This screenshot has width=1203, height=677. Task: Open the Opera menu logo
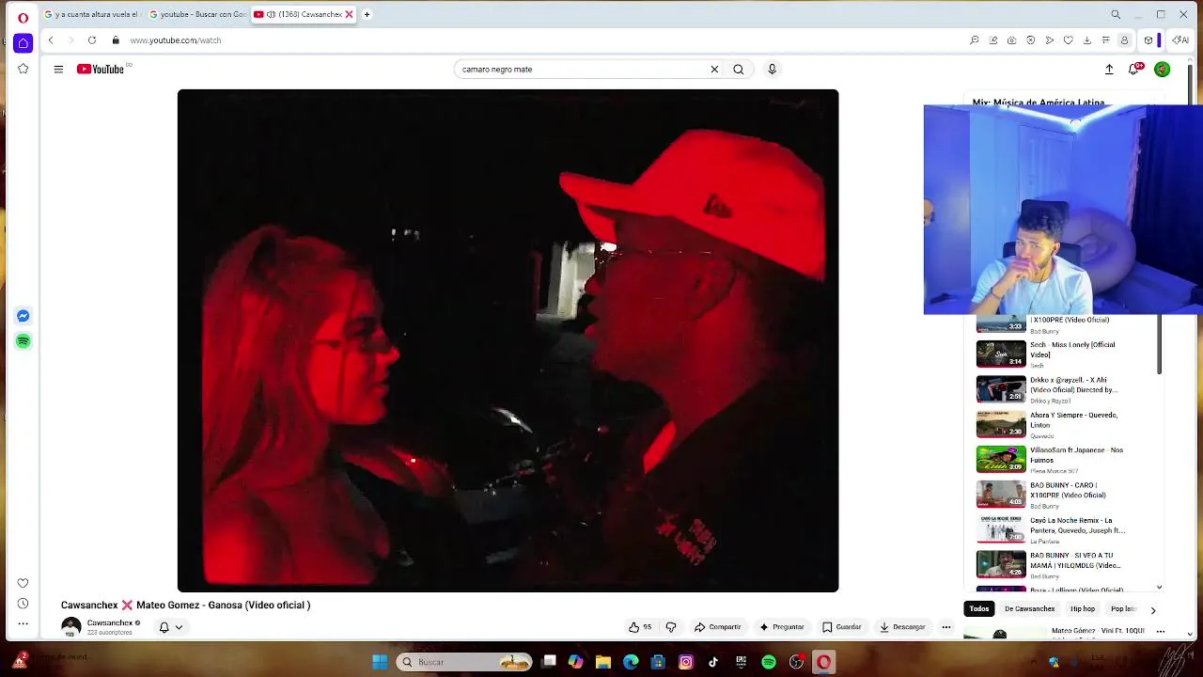tap(23, 17)
